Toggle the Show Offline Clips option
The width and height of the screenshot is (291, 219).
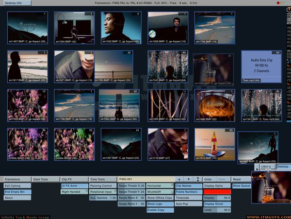(x=160, y=198)
